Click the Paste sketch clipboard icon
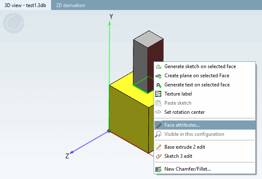The width and height of the screenshot is (262, 179). pos(158,103)
